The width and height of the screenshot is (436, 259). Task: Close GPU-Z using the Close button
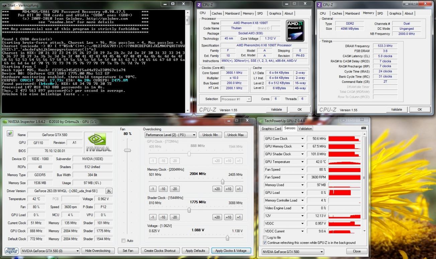coord(357,251)
